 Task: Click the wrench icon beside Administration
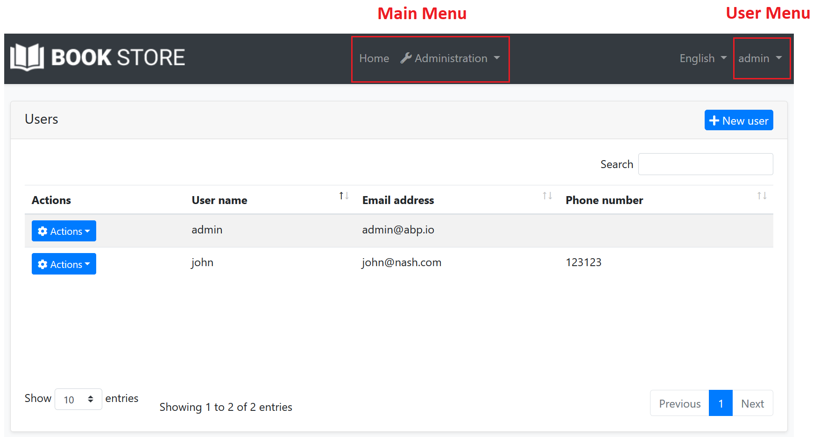pos(406,58)
